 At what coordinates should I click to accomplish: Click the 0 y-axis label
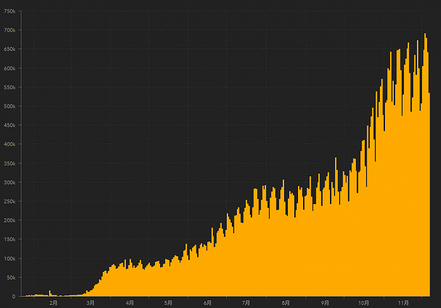14,297
